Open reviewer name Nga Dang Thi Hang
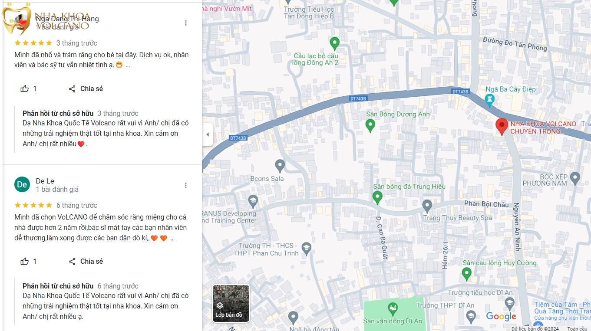 click(67, 19)
